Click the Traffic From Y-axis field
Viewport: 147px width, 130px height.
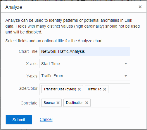point(81,76)
